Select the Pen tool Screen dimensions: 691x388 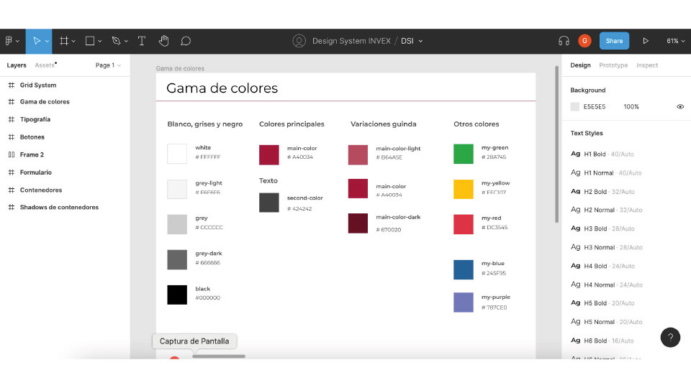[116, 41]
